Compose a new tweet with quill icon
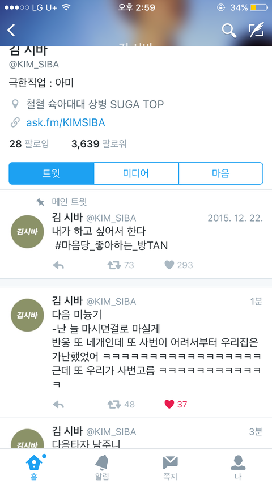The height and width of the screenshot is (484, 272). pyautogui.click(x=256, y=29)
